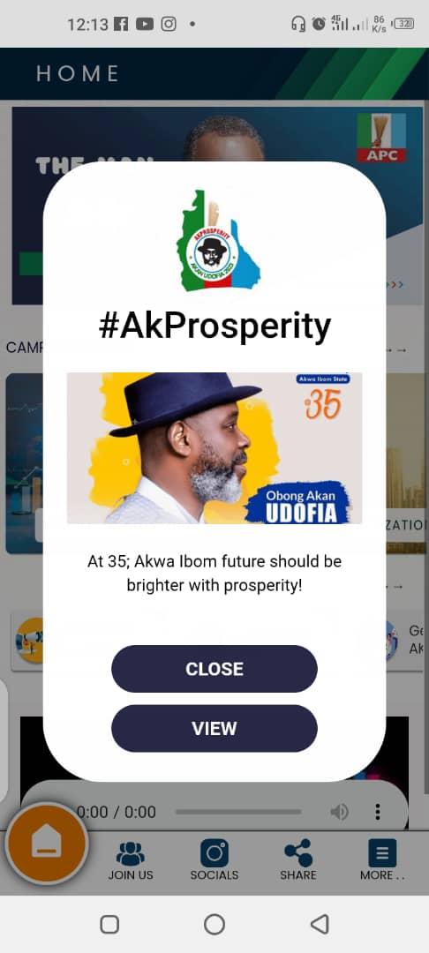Image resolution: width=429 pixels, height=953 pixels.
Task: Tap the YouTube status bar icon
Action: click(x=145, y=24)
